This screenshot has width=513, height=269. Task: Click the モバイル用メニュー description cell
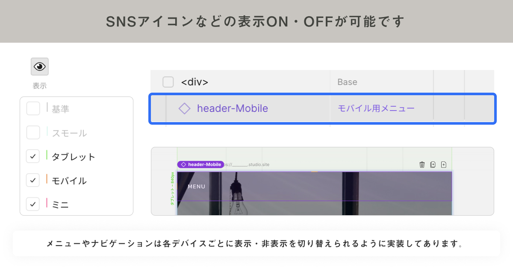point(376,108)
